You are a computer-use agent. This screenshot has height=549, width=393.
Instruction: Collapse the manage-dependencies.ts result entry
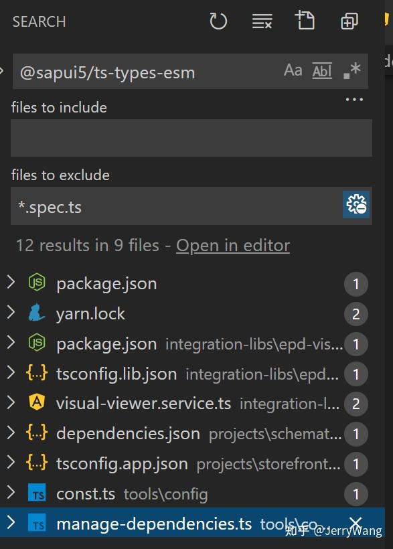[11, 524]
